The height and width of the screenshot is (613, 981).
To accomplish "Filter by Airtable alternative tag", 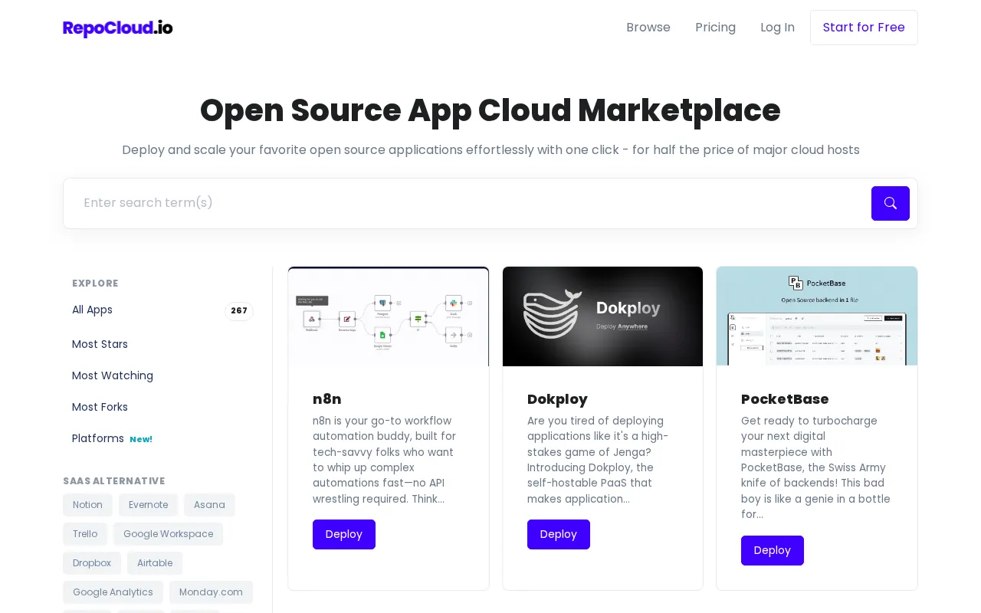I will click(155, 563).
